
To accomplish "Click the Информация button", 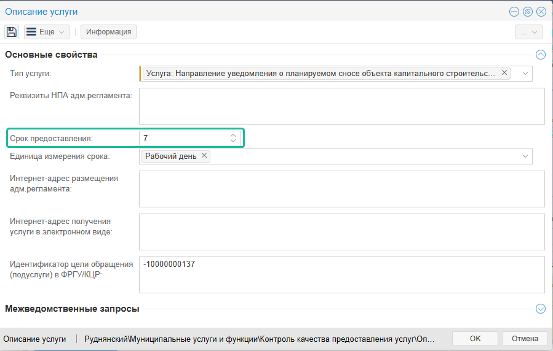I will (108, 32).
